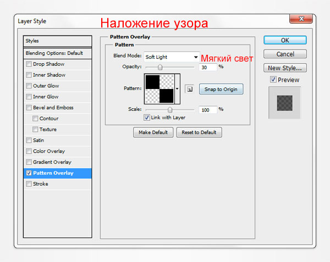
Task: Select the Gradient Overlay style label
Action: 52,162
